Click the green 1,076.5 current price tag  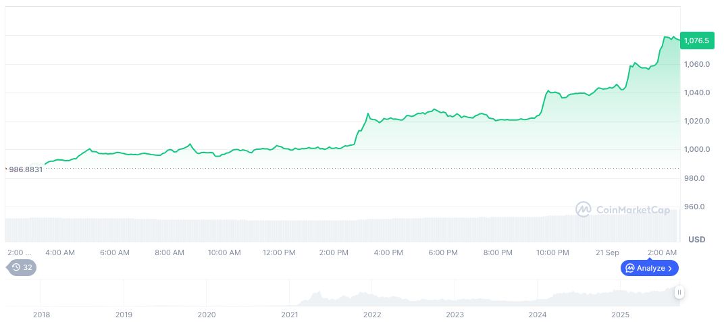696,41
